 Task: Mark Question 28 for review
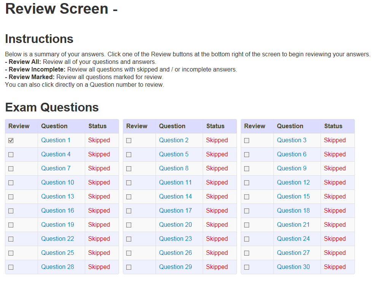[x=11, y=267]
